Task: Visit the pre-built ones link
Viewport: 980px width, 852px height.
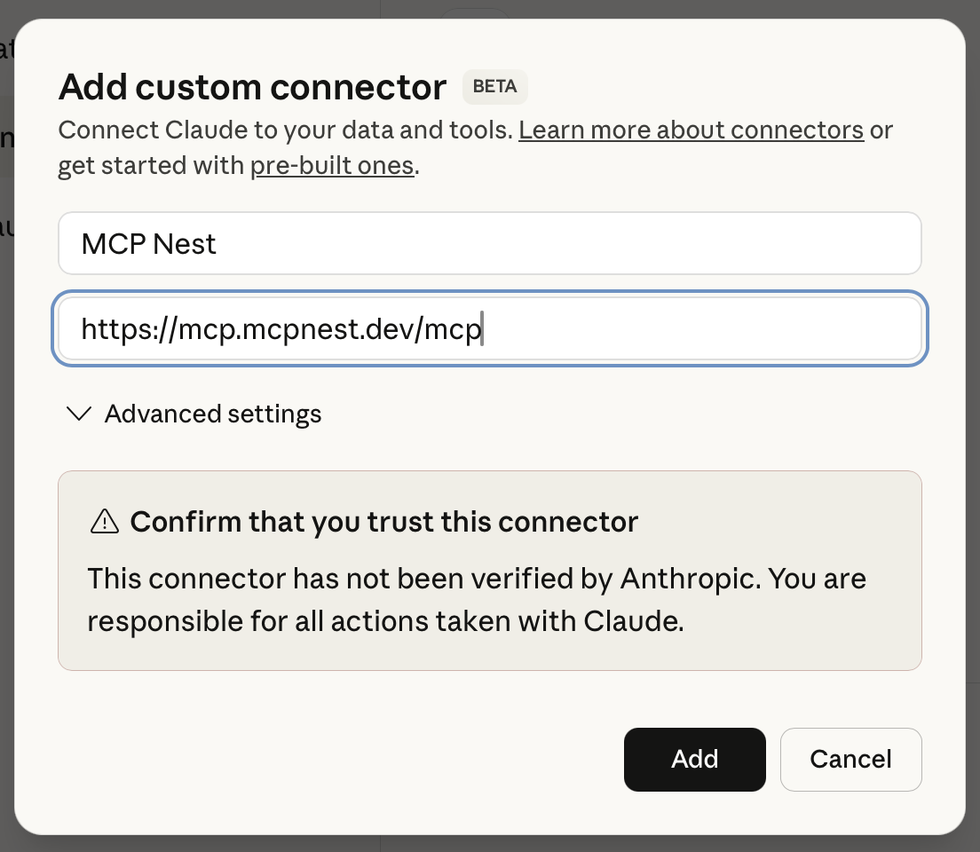Action: pos(332,165)
